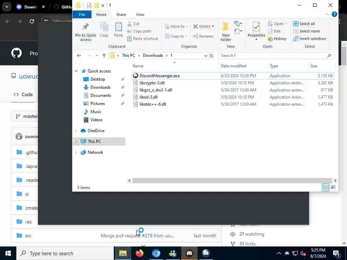347x260 pixels.
Task: Expand the OneDrive tree node
Action: pyautogui.click(x=76, y=131)
